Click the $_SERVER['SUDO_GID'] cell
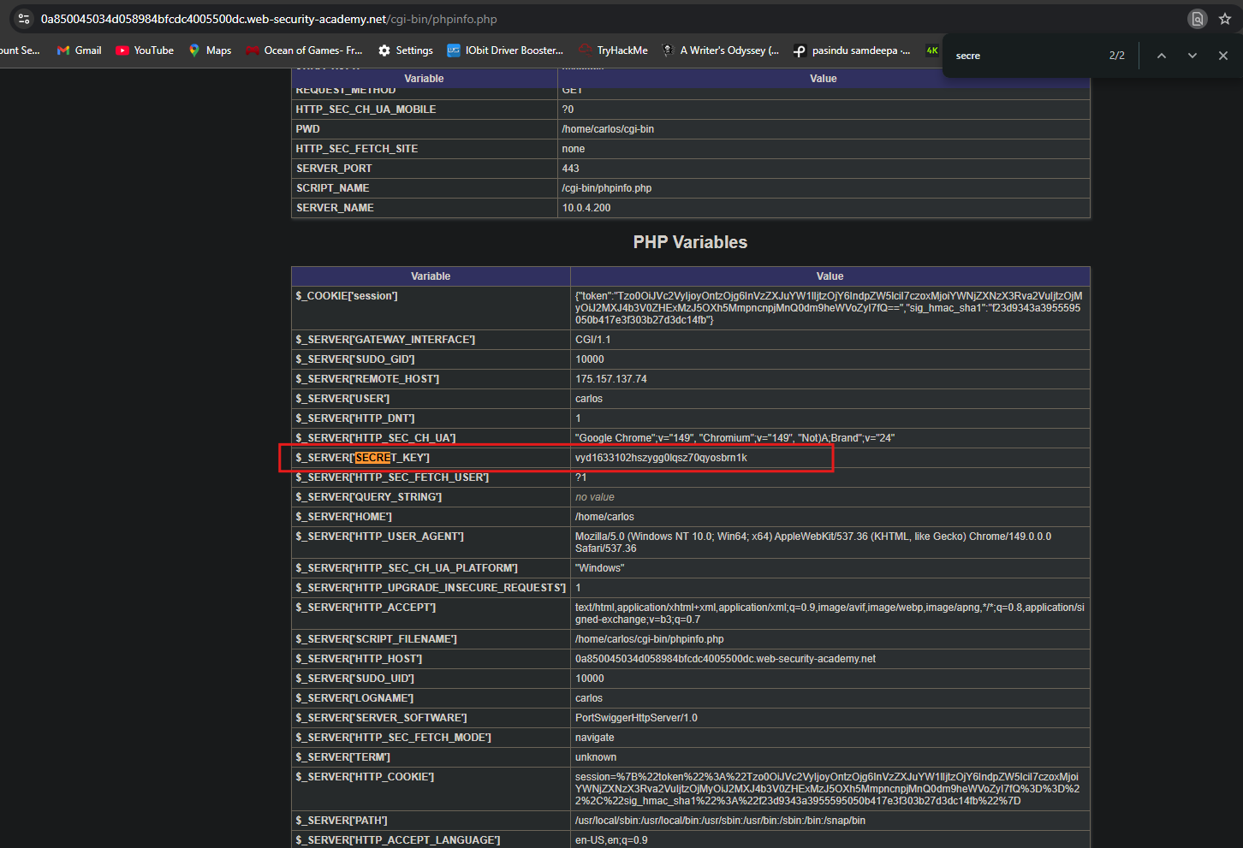 431,359
